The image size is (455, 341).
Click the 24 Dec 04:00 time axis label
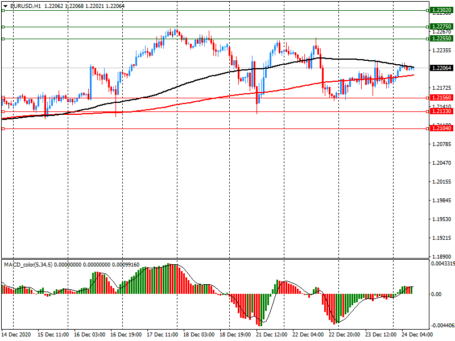417,335
